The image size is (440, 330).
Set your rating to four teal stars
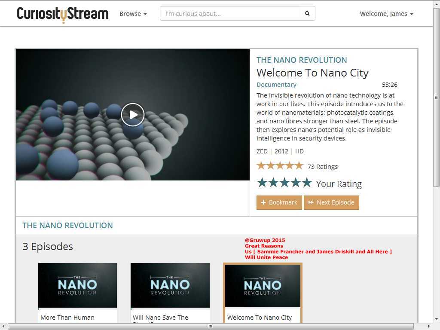[296, 183]
